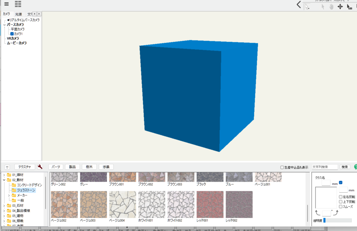The image size is (357, 231).
Task: Enable 生産中止品も表示 checkbox
Action: pos(282,167)
